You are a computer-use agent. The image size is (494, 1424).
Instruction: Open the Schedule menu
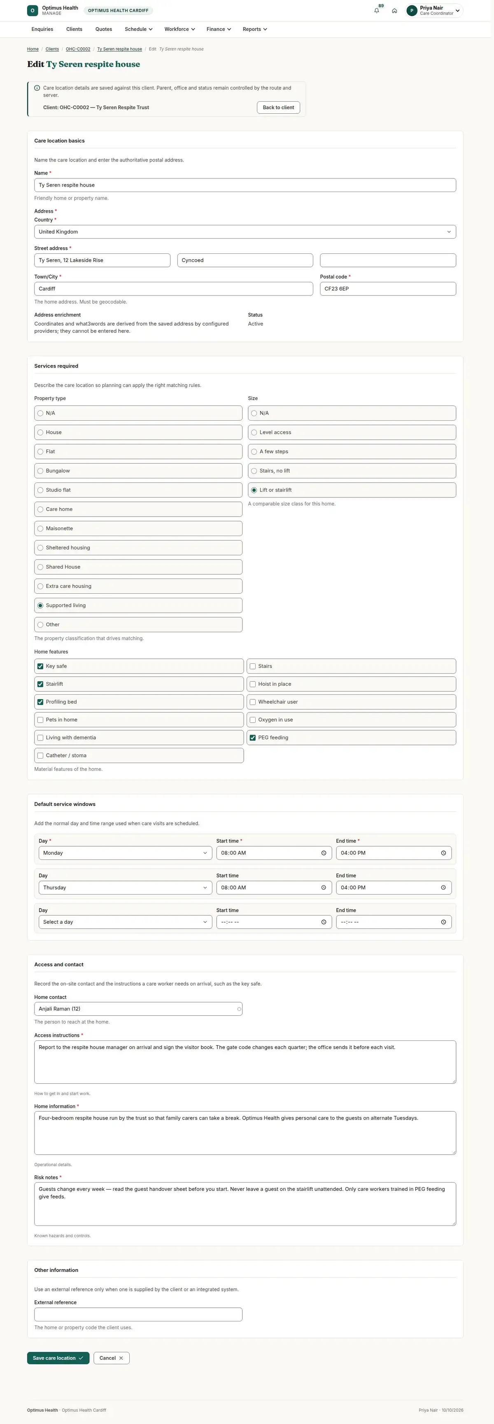pos(138,29)
